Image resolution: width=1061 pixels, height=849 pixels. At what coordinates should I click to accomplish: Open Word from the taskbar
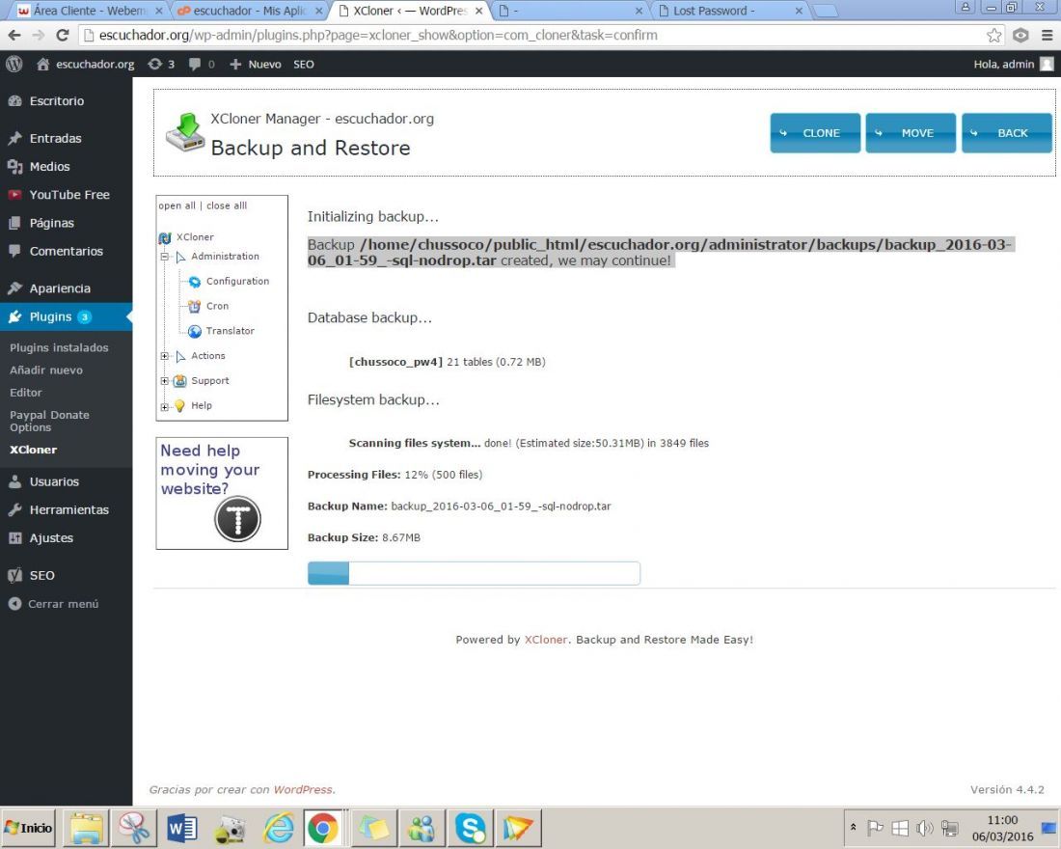coord(182,828)
